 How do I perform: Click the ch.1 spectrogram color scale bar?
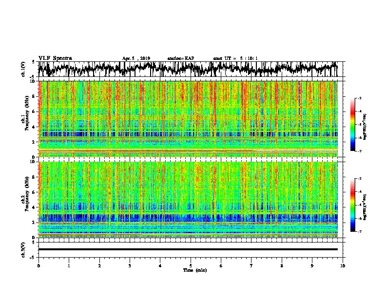coord(353,125)
